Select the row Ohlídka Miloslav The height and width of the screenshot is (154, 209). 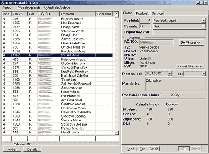57,47
